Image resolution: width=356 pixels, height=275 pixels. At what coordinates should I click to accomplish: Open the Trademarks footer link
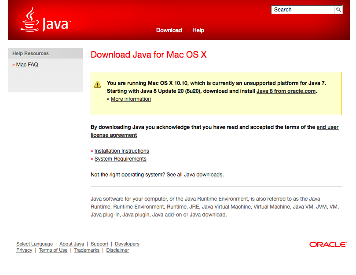coord(87,250)
